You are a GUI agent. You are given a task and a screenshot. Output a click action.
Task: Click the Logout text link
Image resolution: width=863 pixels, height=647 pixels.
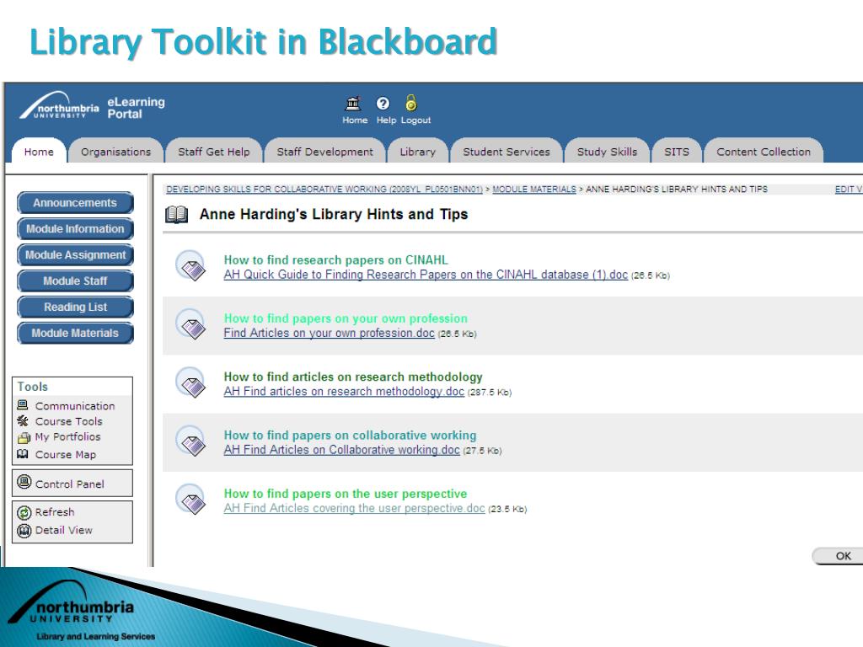click(x=415, y=120)
